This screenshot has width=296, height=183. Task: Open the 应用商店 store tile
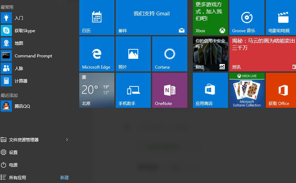pyautogui.click(x=210, y=90)
